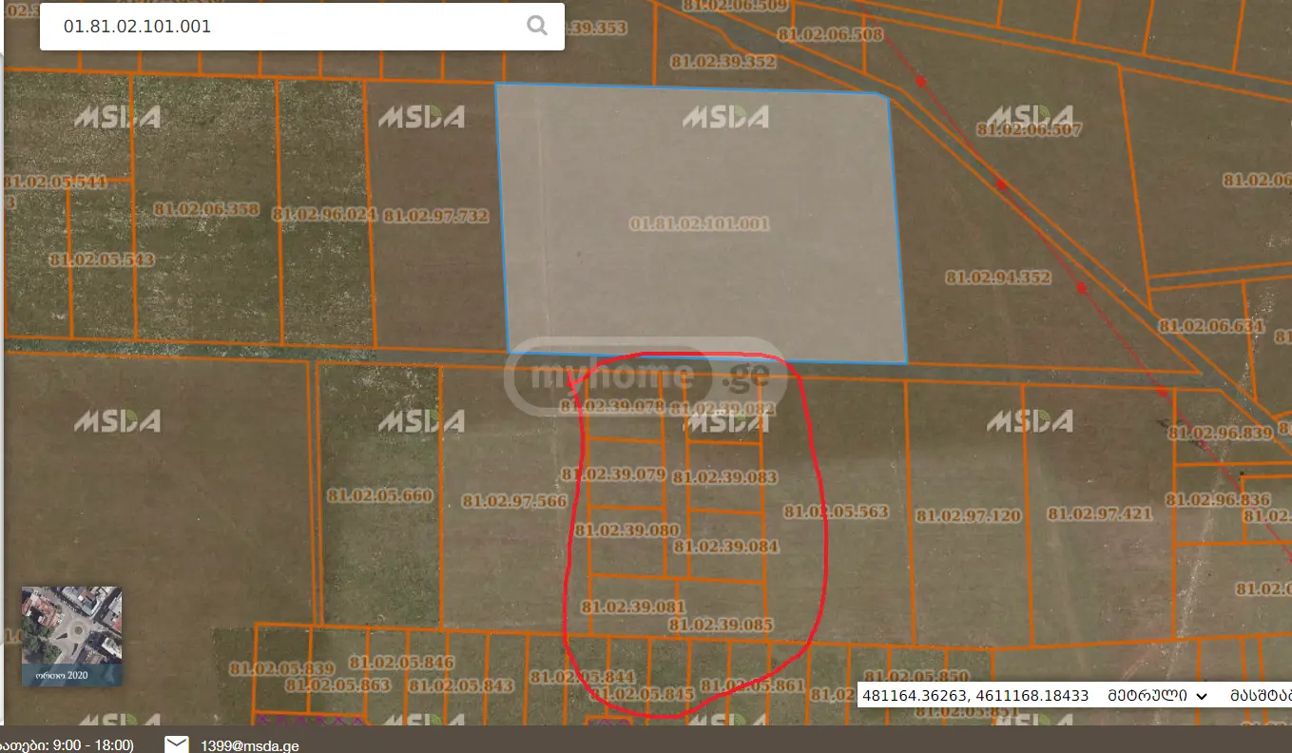Select parcel 81.02.05.544
Screen dimensions: 1292x753
[x=55, y=182]
